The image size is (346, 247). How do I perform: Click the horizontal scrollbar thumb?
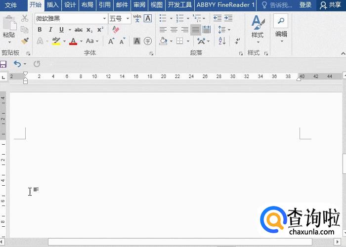(x=180, y=242)
